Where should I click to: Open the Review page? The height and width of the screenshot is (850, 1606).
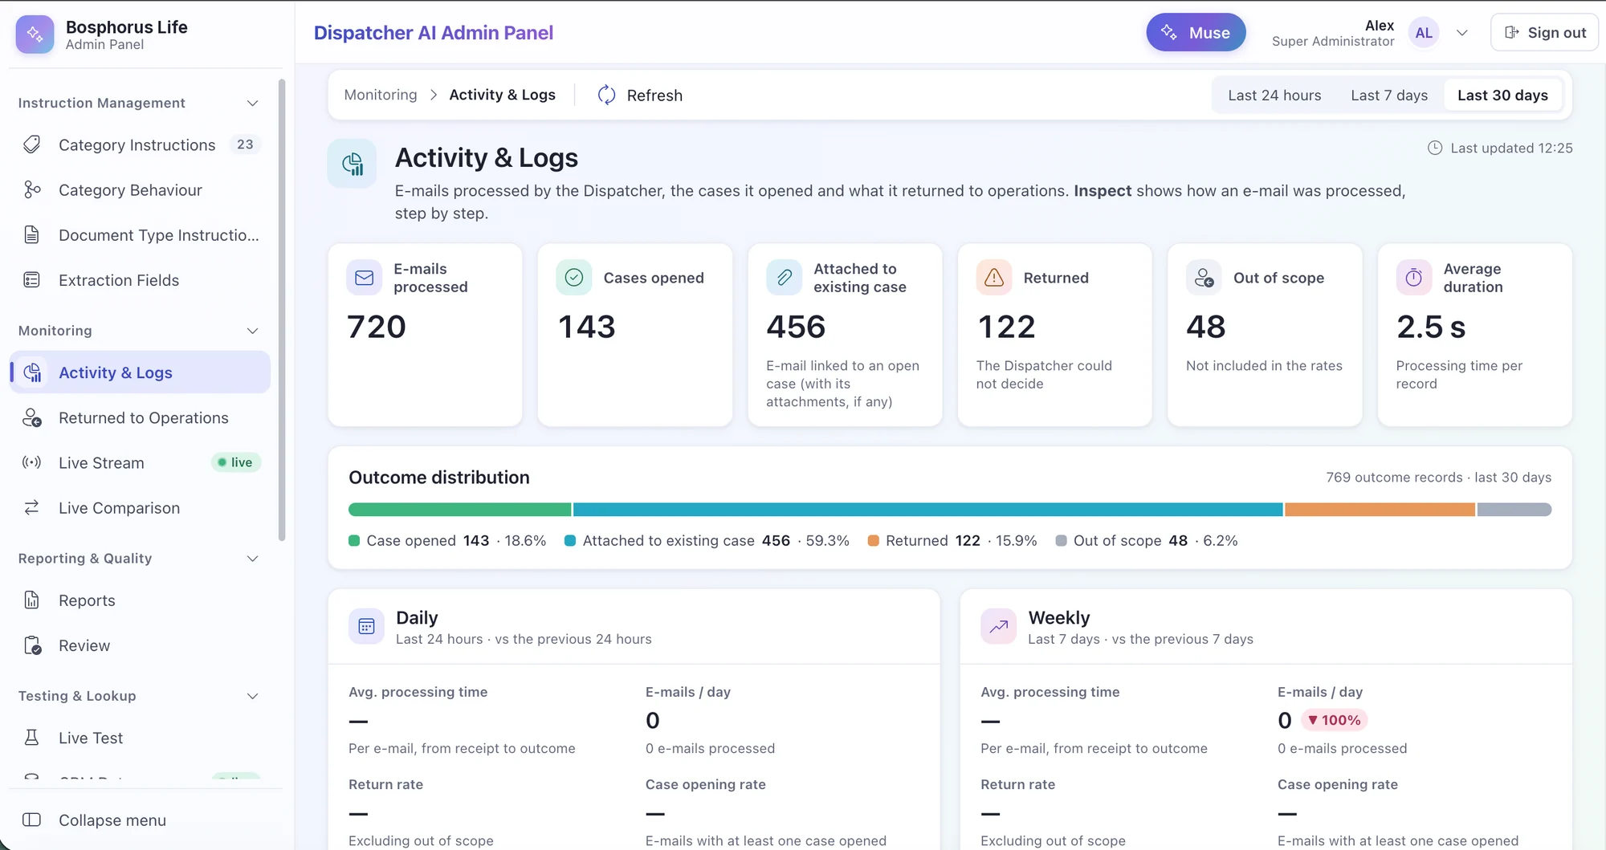140,645
